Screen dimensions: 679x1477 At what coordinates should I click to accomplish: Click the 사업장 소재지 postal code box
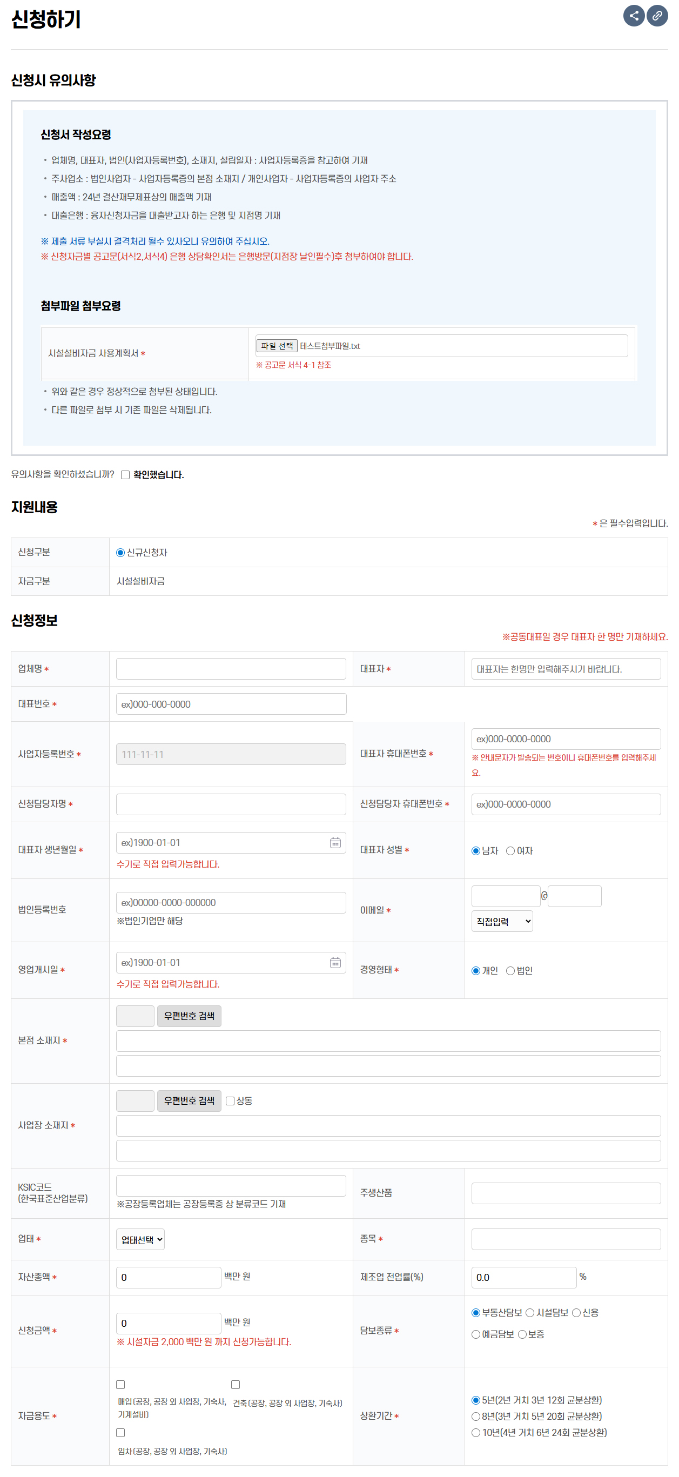click(136, 1101)
